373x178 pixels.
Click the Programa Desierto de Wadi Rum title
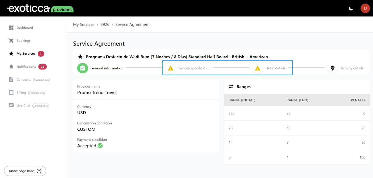(x=177, y=57)
